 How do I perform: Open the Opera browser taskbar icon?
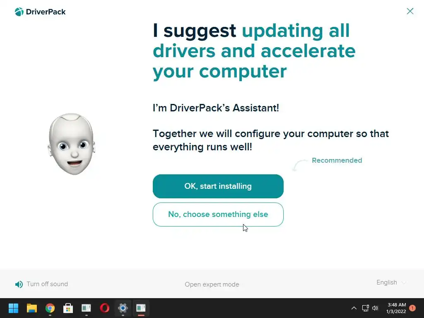click(x=105, y=308)
